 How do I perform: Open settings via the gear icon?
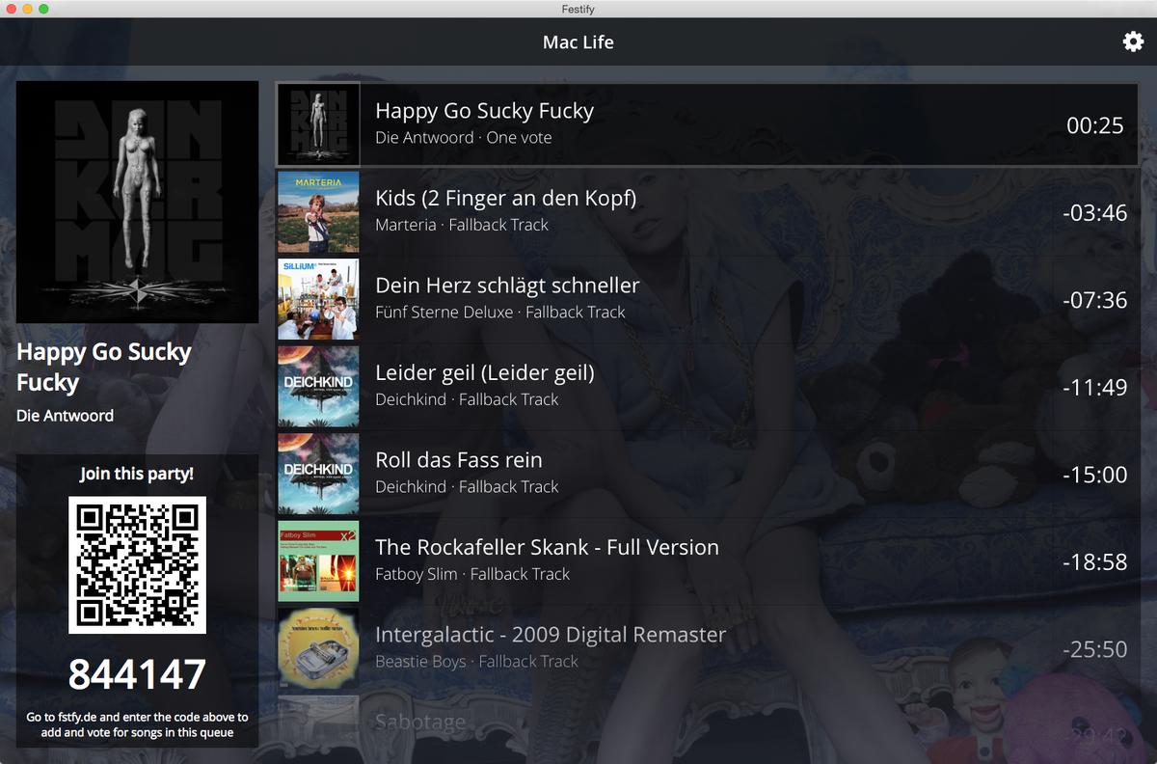point(1133,41)
